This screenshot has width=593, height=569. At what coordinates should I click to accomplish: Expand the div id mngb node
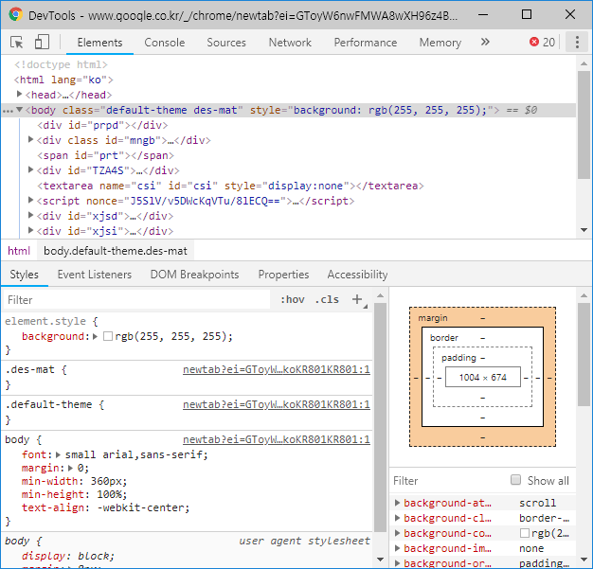(31, 139)
